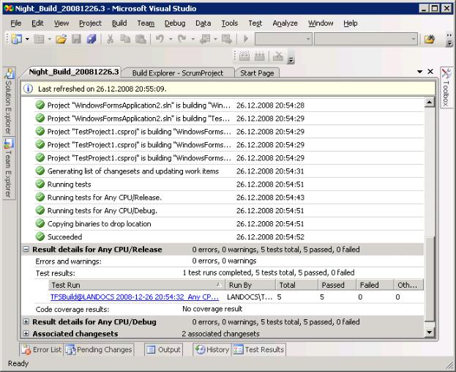Click the scroll down arrow of build log
The height and width of the screenshot is (372, 456).
tap(429, 332)
